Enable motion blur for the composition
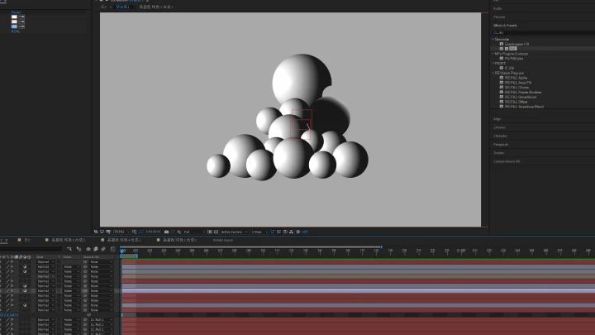The height and width of the screenshot is (335, 595). click(x=103, y=249)
